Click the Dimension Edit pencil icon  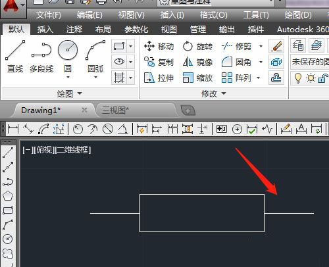pos(286,129)
